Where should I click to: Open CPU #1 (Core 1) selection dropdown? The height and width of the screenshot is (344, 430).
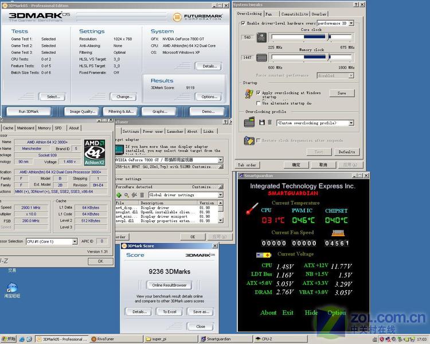[x=75, y=241]
